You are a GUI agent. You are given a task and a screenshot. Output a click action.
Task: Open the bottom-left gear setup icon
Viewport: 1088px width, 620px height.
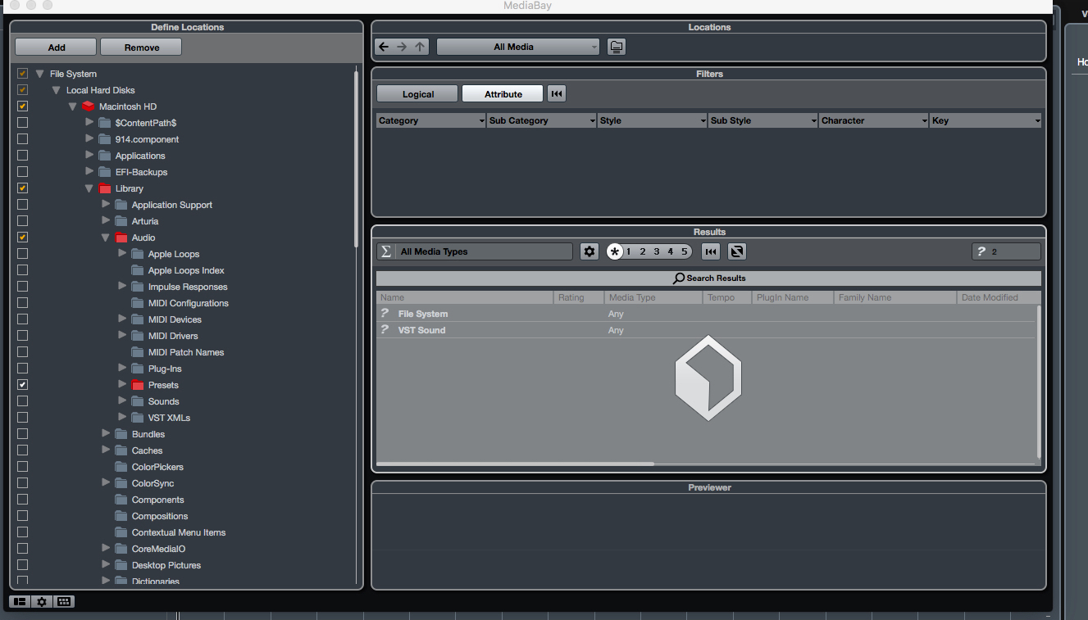coord(42,602)
